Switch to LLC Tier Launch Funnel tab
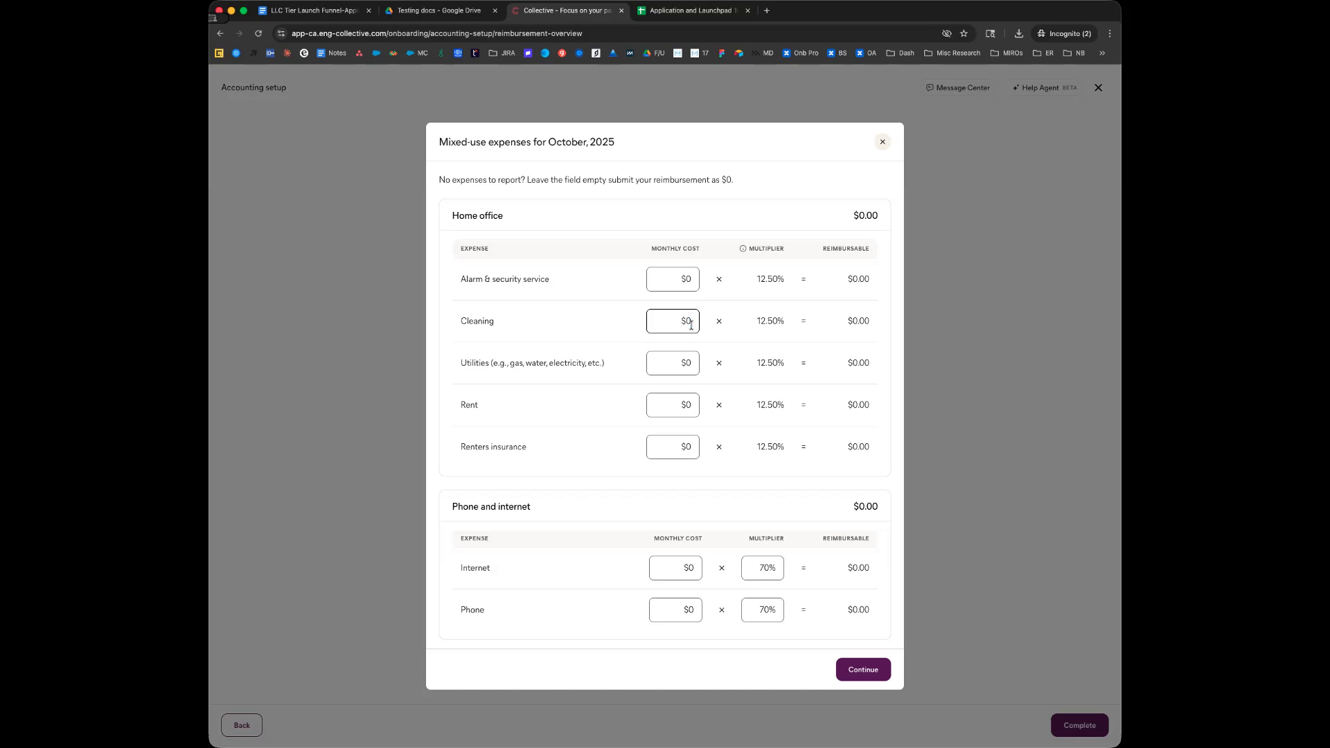Viewport: 1330px width, 748px height. (314, 10)
